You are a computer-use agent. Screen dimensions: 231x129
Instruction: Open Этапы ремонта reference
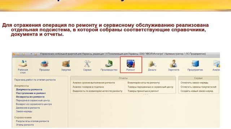tap(25, 125)
